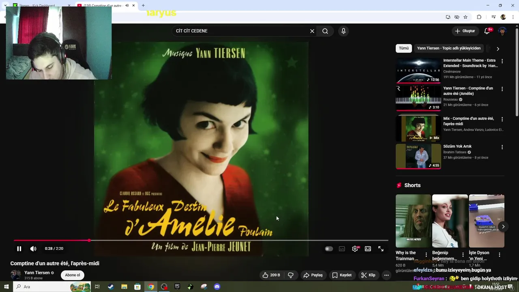
Task: Switch to theater mode in the player
Action: coord(368,249)
